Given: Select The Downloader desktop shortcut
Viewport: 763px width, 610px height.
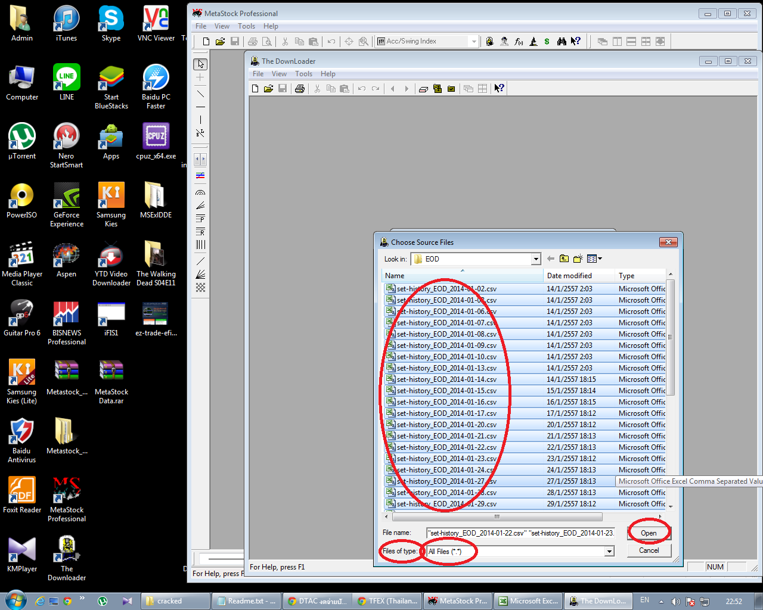Looking at the screenshot, I should 67,558.
